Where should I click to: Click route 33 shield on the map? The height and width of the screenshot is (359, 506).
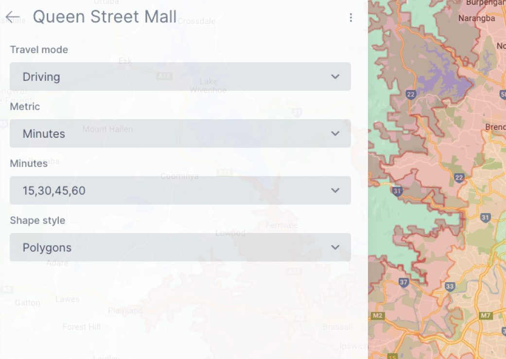click(450, 287)
